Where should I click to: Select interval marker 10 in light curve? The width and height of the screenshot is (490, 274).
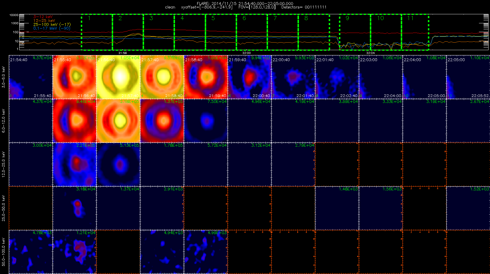[x=381, y=18]
